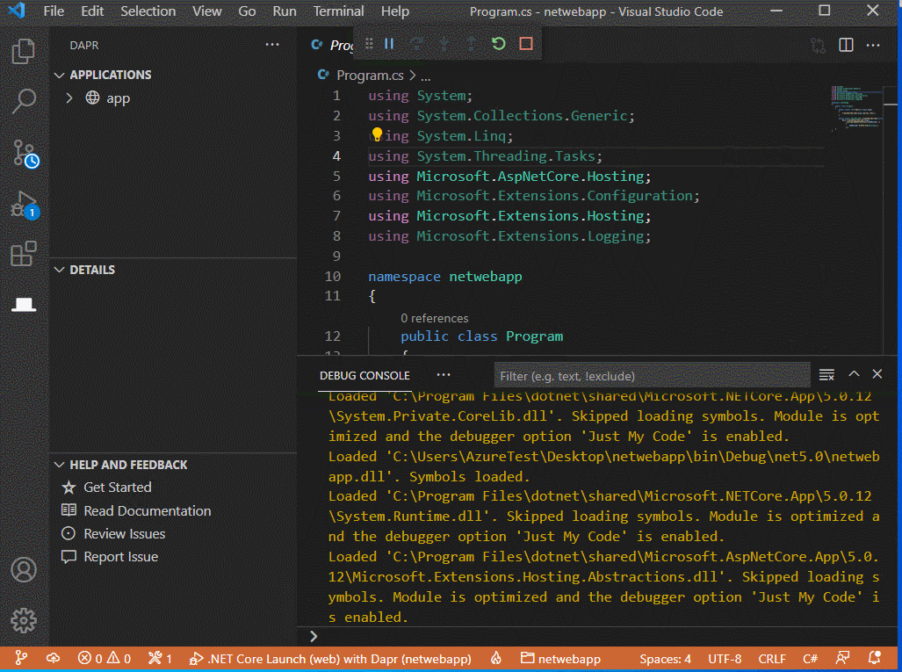
Task: Open the Extensions view
Action: click(x=24, y=254)
